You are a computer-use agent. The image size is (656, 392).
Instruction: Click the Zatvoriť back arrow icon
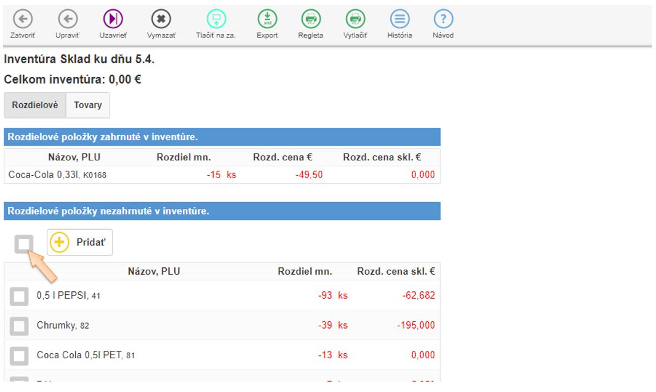click(22, 19)
